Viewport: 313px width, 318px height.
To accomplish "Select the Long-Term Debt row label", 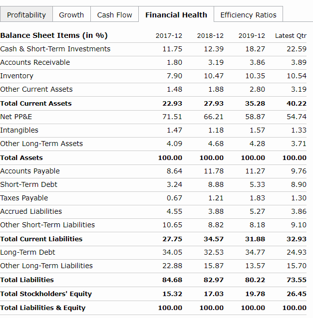I will pos(28,252).
